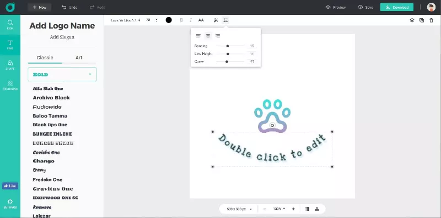This screenshot has width=441, height=218.
Task: Click Add Logo Name heading
Action: 62,26
